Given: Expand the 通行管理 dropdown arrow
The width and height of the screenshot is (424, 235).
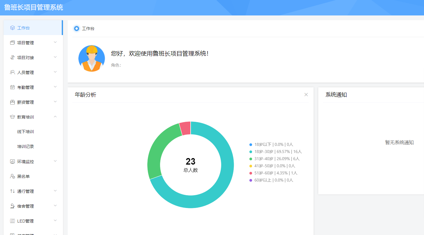Looking at the screenshot, I should pos(55,191).
